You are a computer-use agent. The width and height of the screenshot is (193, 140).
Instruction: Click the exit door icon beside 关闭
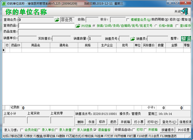[x=185, y=11]
